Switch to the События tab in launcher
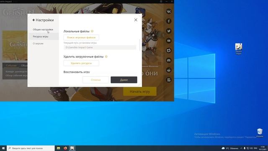Viewport: 268px width, 151px height. click(11, 65)
